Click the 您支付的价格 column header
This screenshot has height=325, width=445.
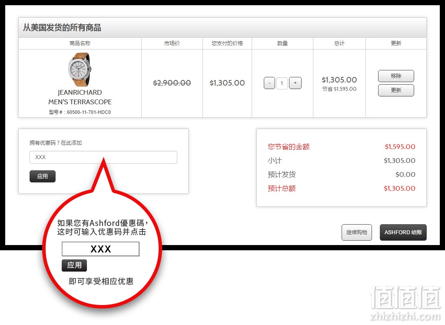227,43
